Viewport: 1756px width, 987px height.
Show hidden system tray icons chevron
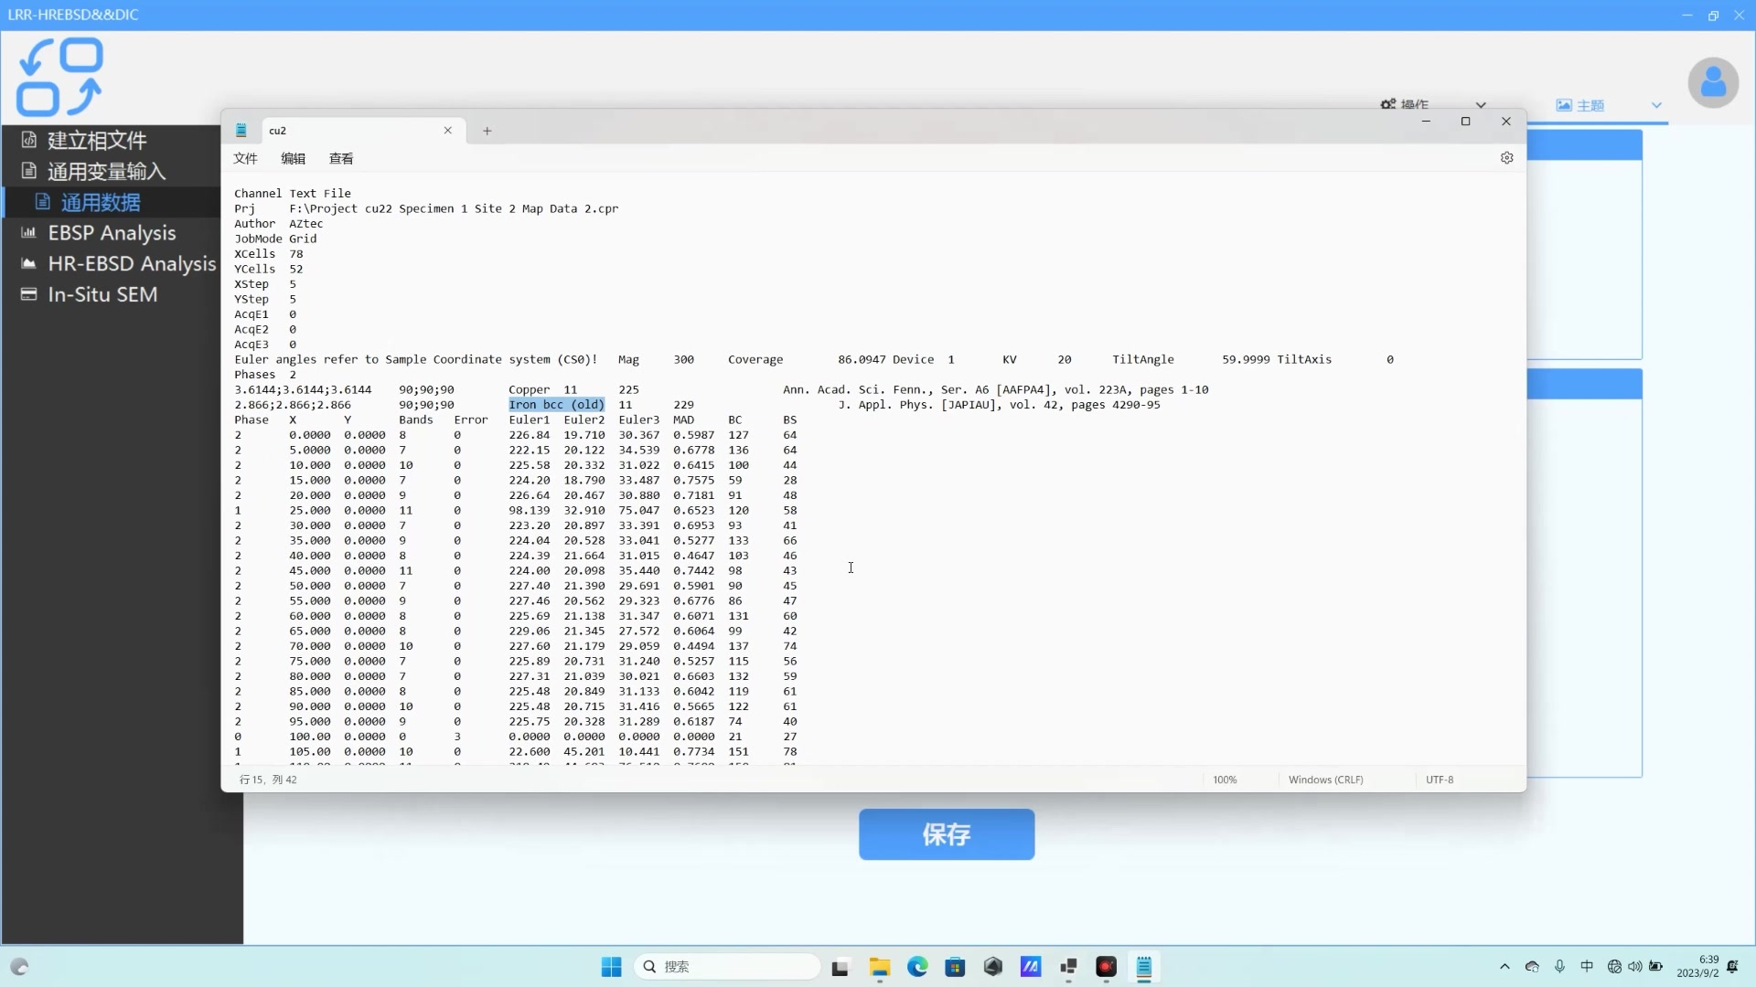(1504, 966)
